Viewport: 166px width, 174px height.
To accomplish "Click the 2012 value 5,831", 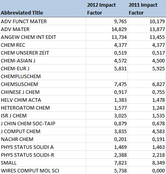I will click(120, 69).
